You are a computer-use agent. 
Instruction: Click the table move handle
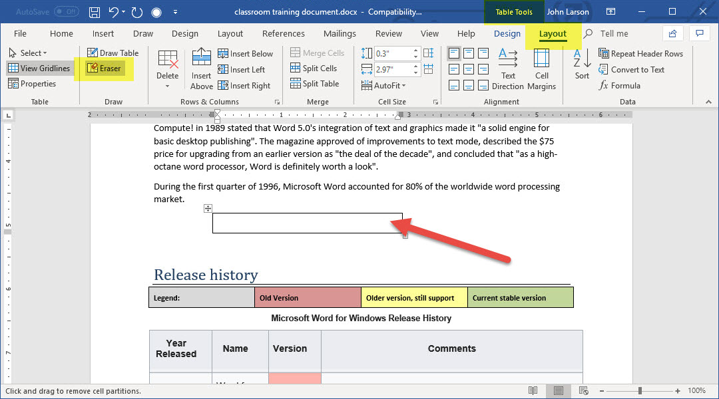click(x=208, y=208)
